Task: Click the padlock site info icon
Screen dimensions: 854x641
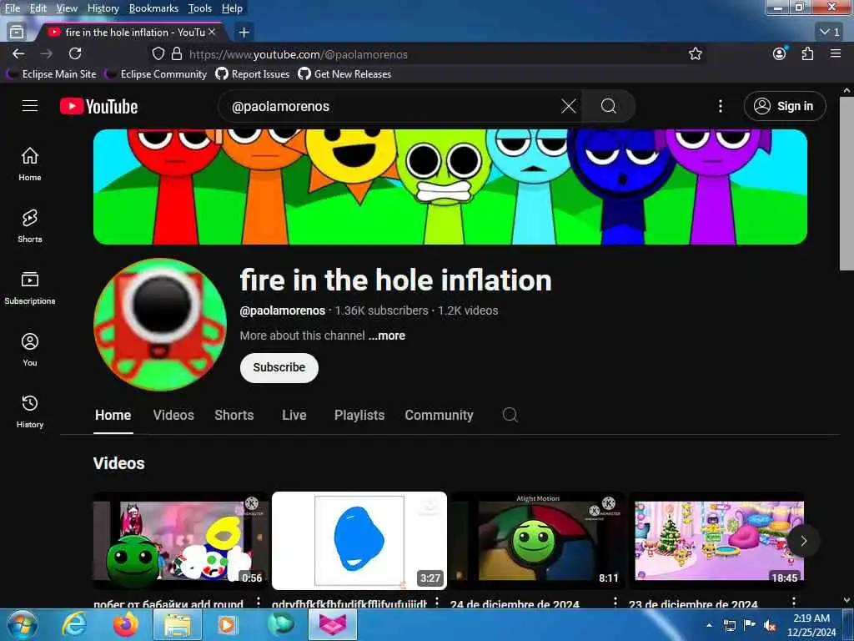Action: click(177, 53)
